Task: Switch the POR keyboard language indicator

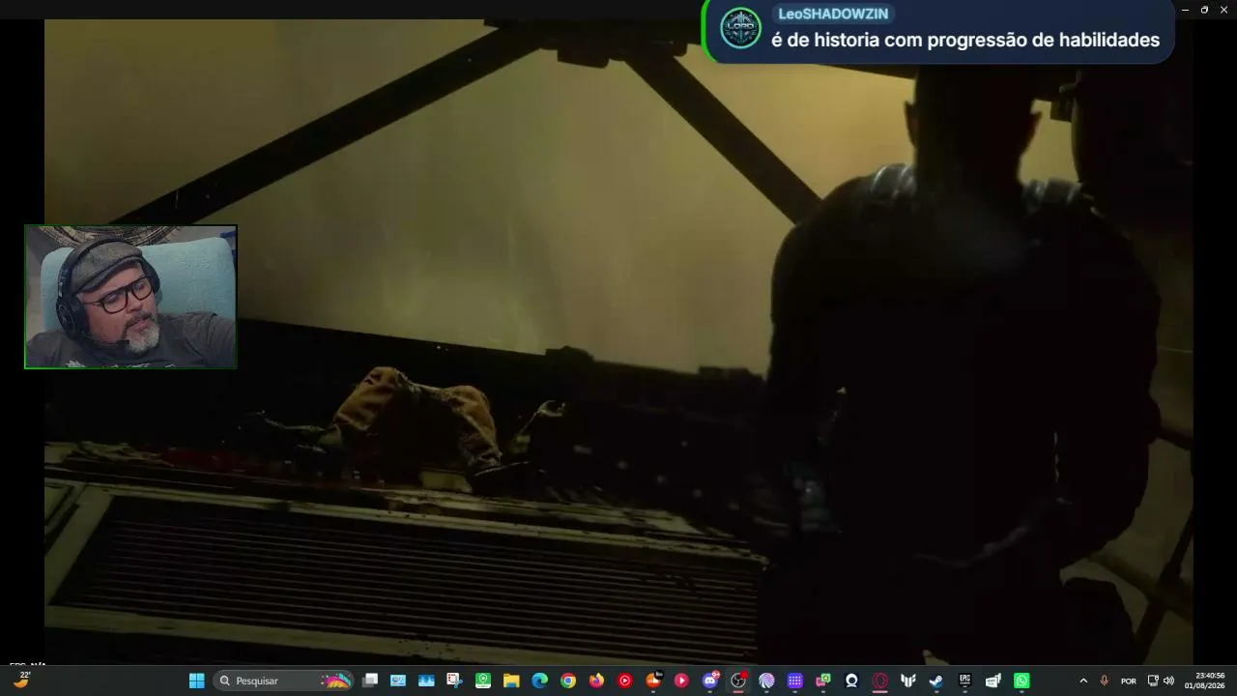Action: pyautogui.click(x=1128, y=681)
